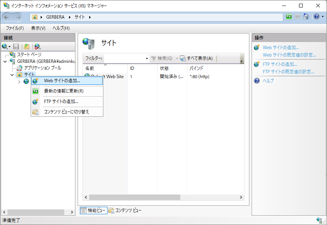Open the filter dropdown arrow
The image size is (327, 225).
click(x=146, y=58)
